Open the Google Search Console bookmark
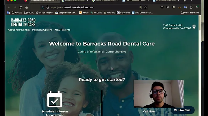 (x=66, y=13)
